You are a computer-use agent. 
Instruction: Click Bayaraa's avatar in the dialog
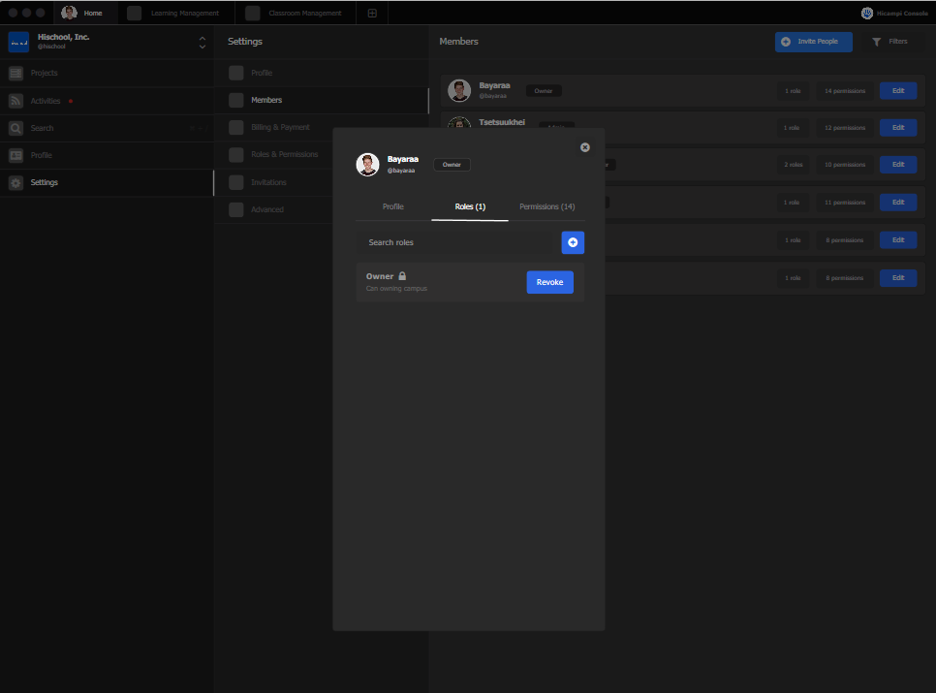point(367,164)
